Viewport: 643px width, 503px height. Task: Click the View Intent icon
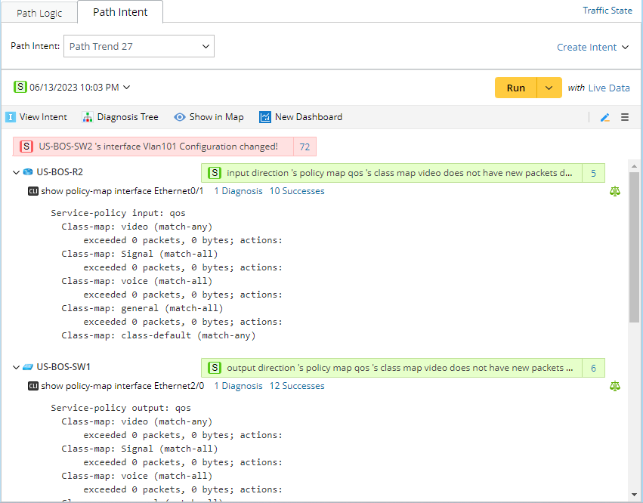11,117
